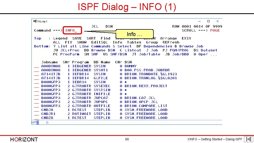The width and height of the screenshot is (254, 143).
Task: Click line command field for B00.PSS.PROD.JOBRDR row
Action: pos(37,70)
